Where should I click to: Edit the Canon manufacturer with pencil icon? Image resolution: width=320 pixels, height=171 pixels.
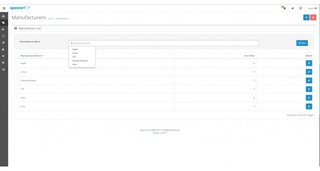tap(309, 72)
